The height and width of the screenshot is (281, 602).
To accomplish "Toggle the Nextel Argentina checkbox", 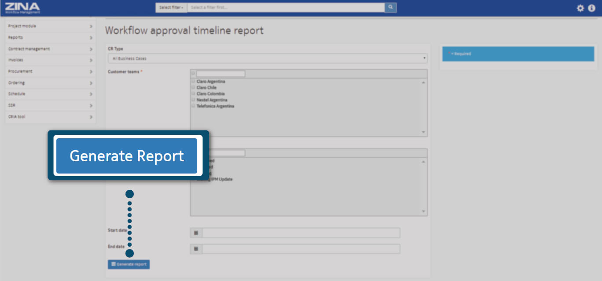I will [x=193, y=100].
